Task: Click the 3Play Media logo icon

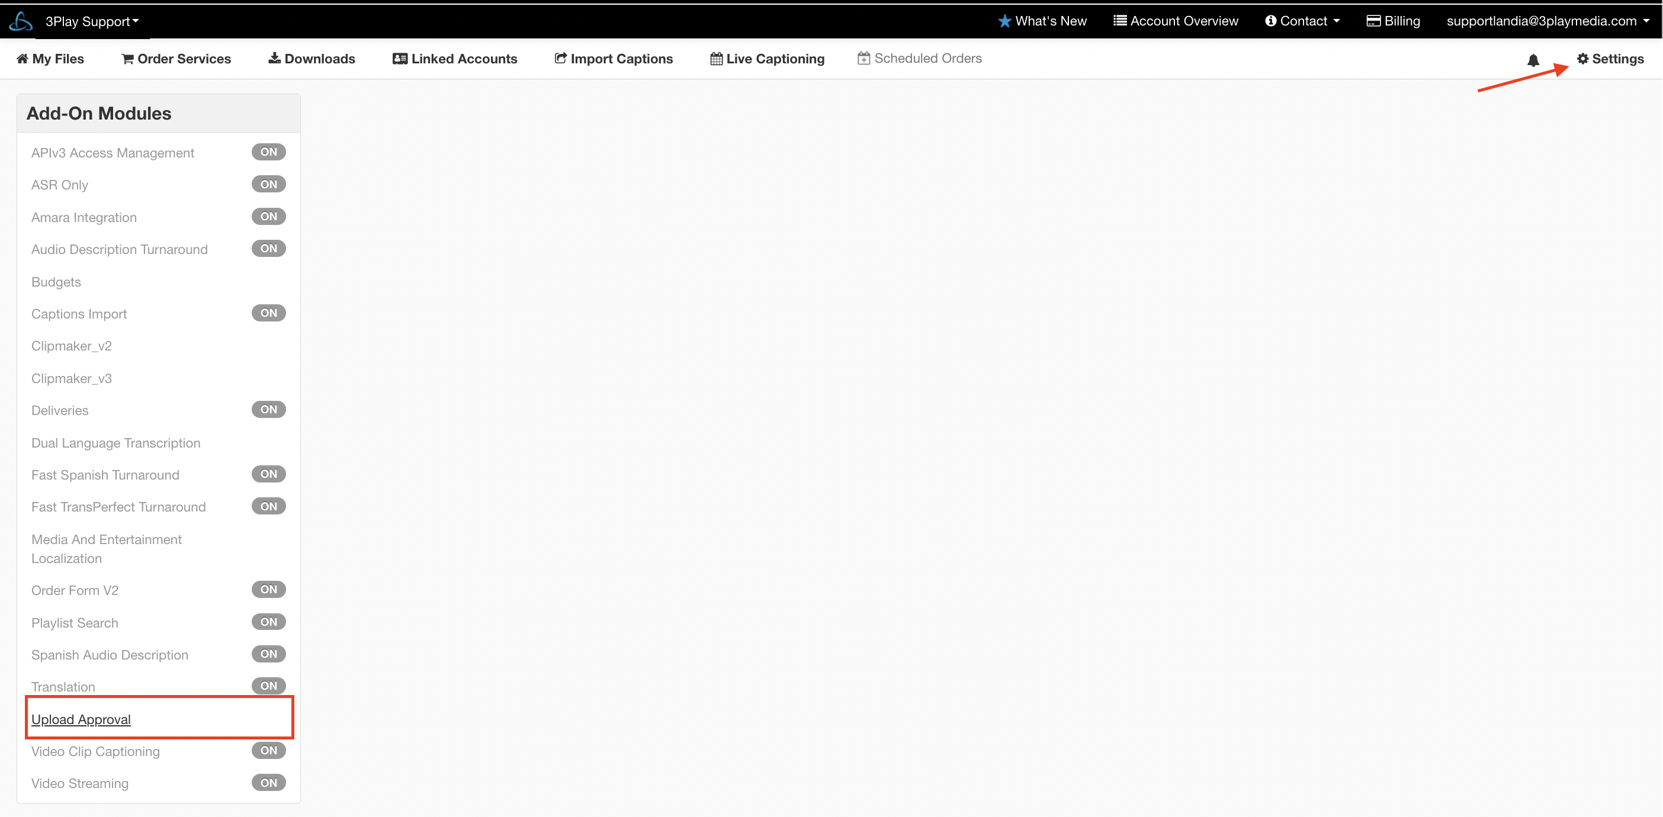Action: click(21, 21)
